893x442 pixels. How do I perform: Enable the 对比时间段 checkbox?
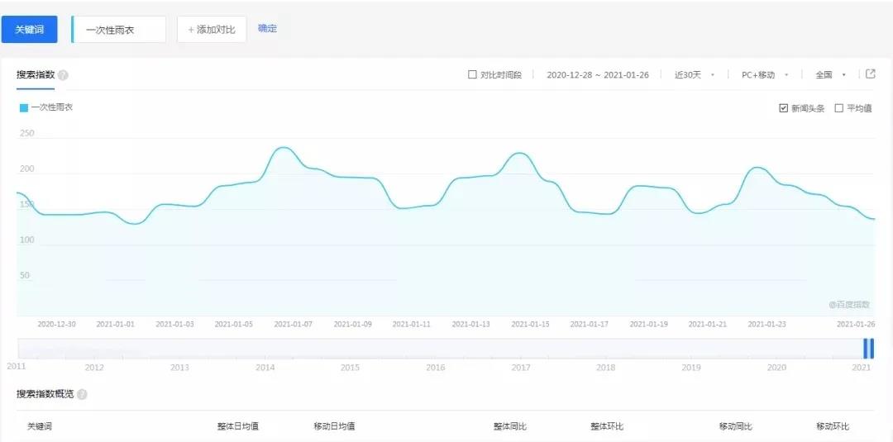pos(472,74)
